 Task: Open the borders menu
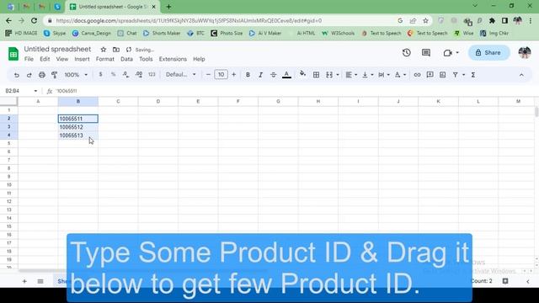[x=316, y=75]
